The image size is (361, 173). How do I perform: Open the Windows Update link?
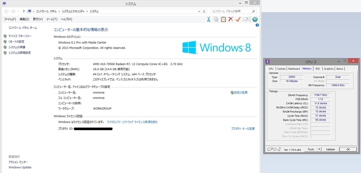point(20,168)
